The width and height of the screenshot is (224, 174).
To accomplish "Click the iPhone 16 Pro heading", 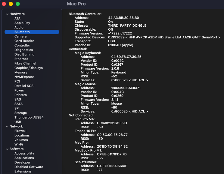I will coord(86,131).
